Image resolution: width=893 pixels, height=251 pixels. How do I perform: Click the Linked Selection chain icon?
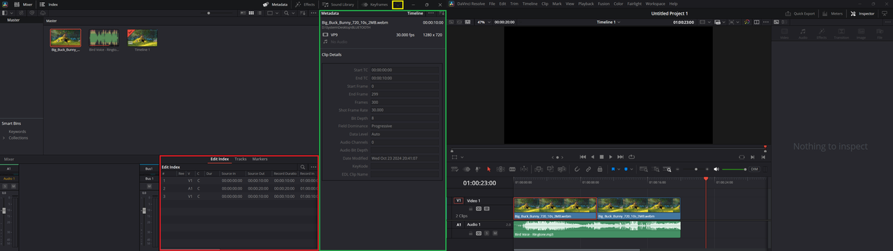(x=588, y=169)
